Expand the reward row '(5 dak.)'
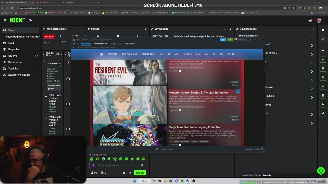328x184 pixels. coord(312,97)
